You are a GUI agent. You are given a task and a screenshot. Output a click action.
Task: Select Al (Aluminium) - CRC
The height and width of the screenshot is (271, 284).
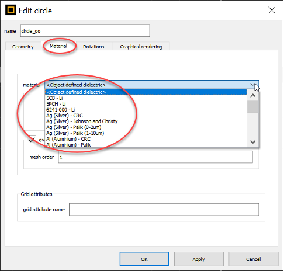[146, 139]
